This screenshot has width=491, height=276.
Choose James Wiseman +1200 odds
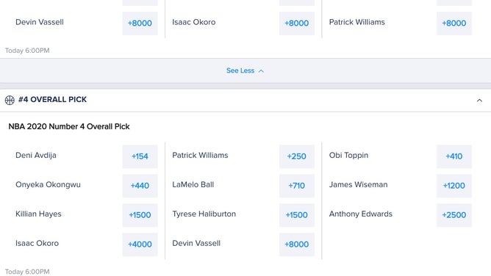click(454, 186)
